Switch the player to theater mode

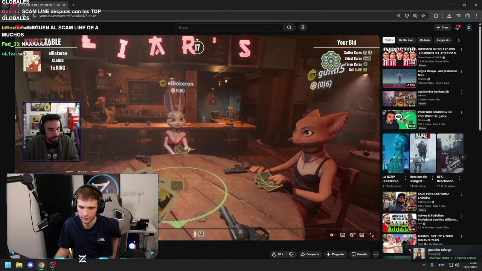point(362,235)
